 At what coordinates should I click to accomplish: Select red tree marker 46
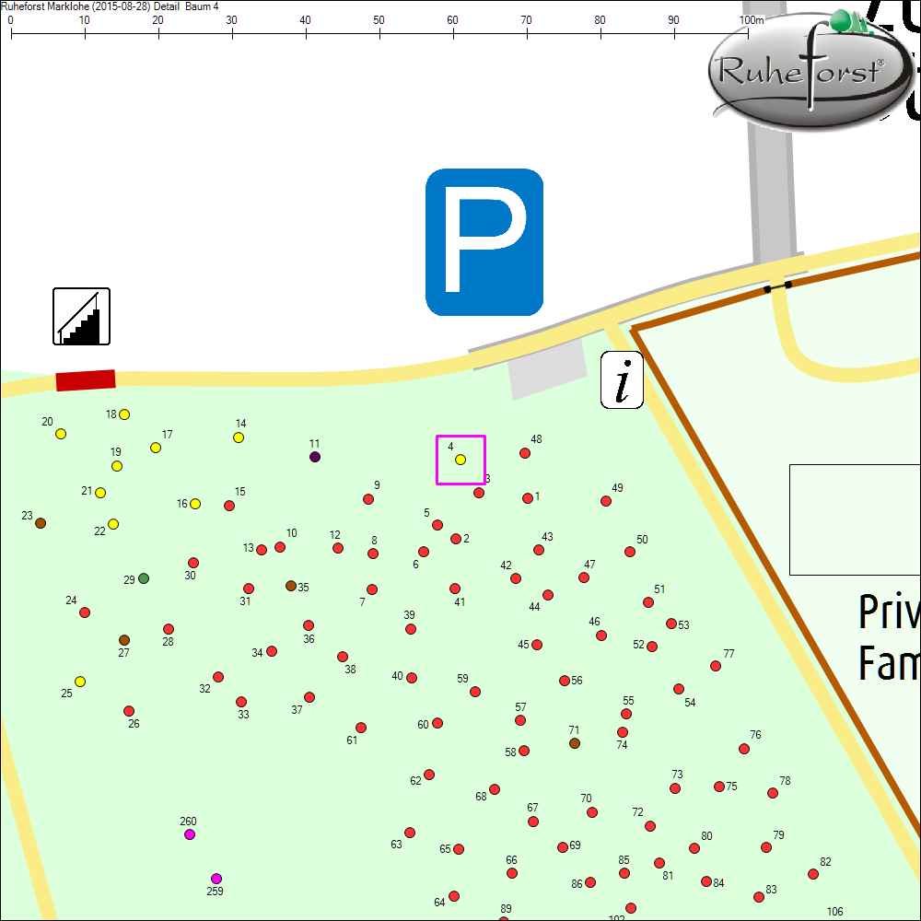[601, 635]
